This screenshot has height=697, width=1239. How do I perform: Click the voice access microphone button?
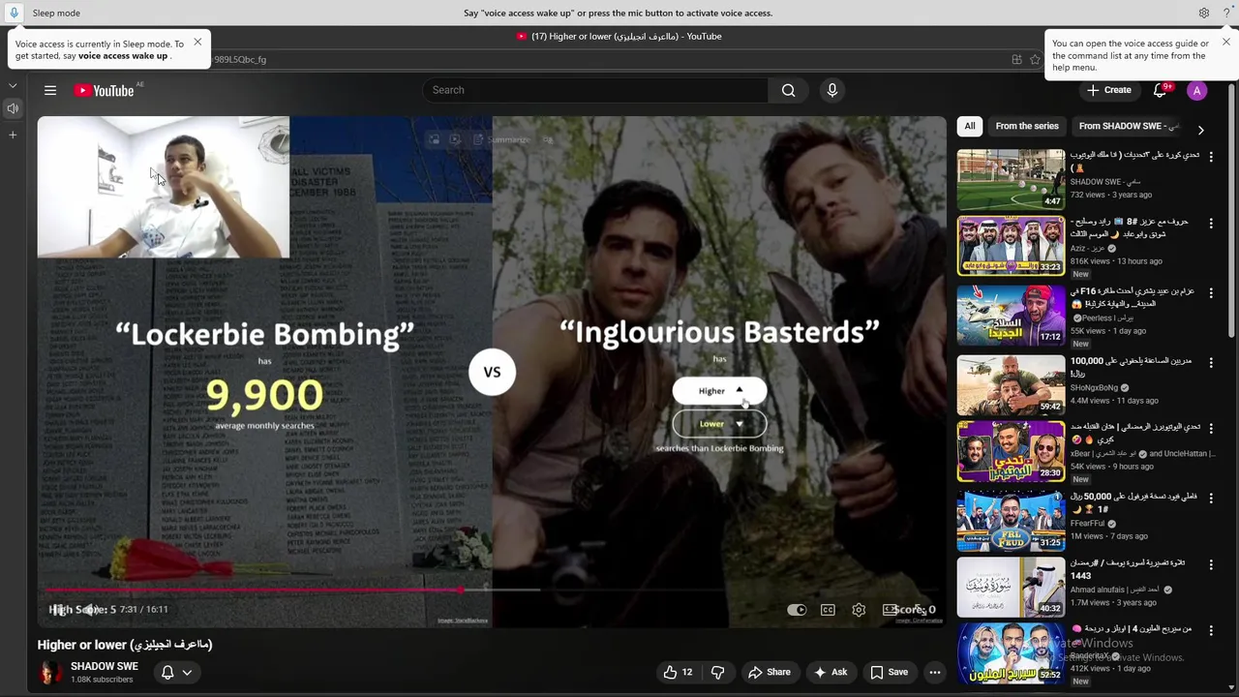click(14, 13)
